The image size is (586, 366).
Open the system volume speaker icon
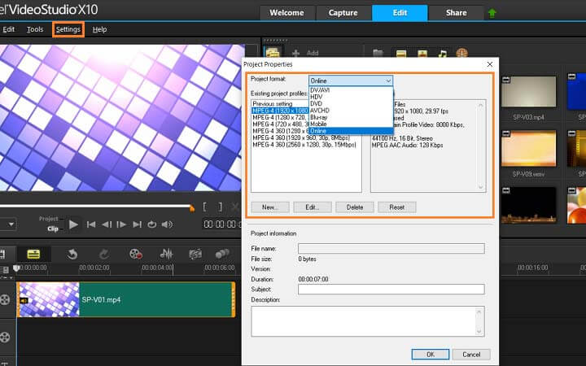167,224
